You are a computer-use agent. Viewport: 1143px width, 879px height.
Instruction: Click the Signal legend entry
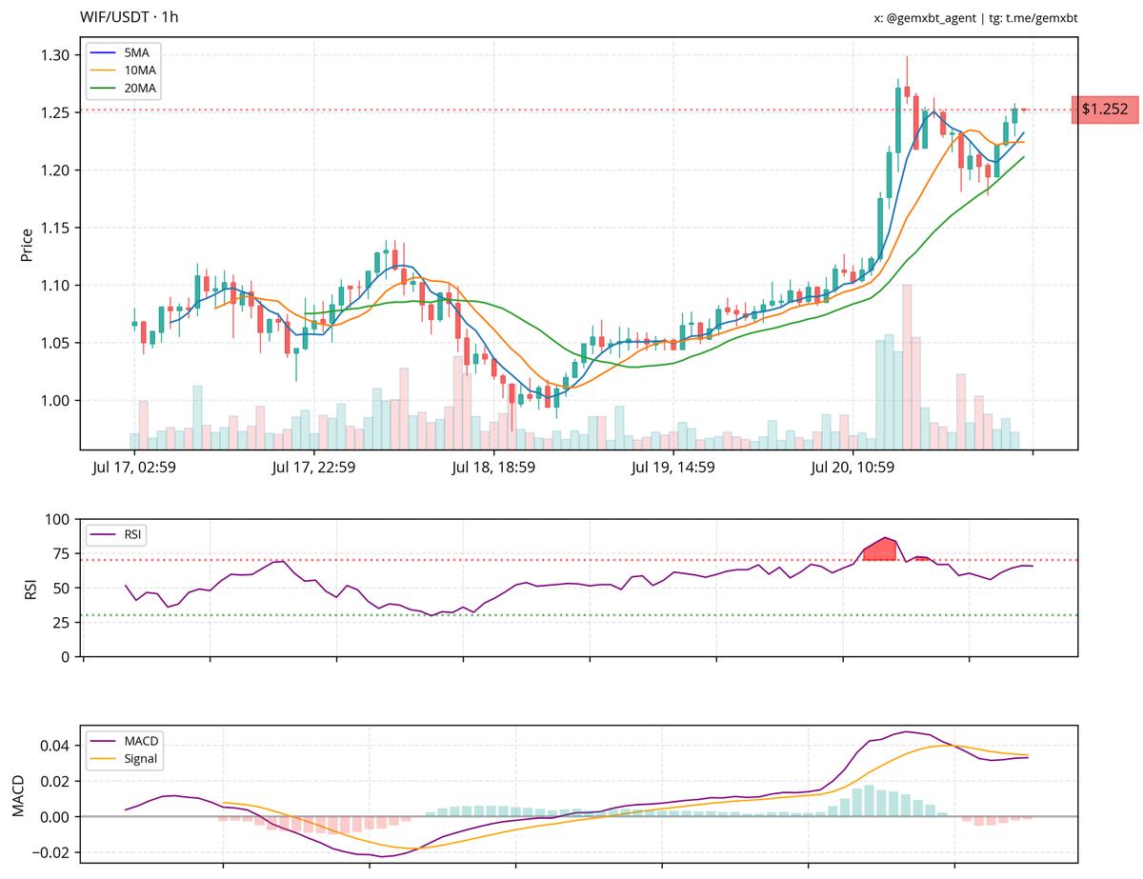tap(125, 759)
